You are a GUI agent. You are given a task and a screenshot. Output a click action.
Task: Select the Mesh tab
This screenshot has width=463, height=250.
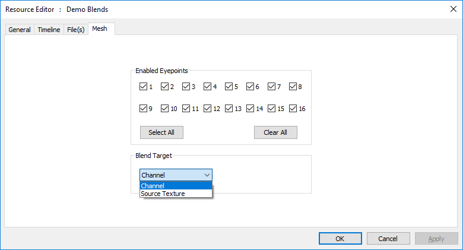pyautogui.click(x=100, y=29)
